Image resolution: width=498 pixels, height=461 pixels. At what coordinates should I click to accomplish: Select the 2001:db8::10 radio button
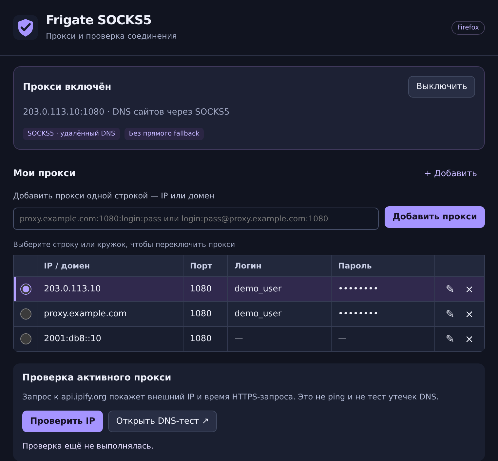tap(26, 339)
